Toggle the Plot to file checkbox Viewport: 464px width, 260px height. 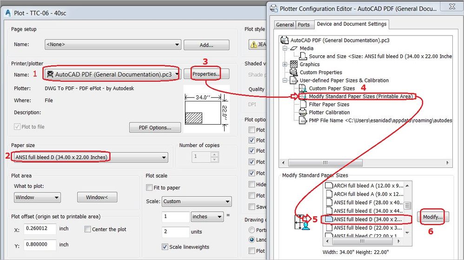17,127
